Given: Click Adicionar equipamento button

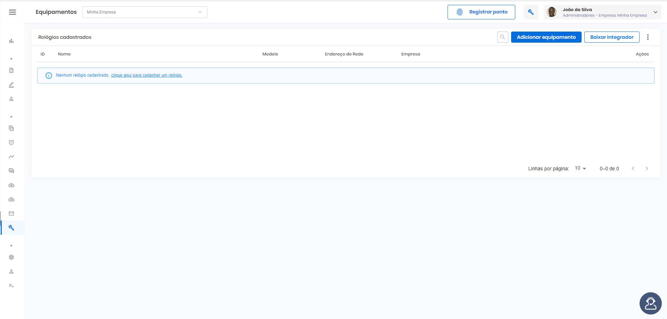Looking at the screenshot, I should click(546, 37).
